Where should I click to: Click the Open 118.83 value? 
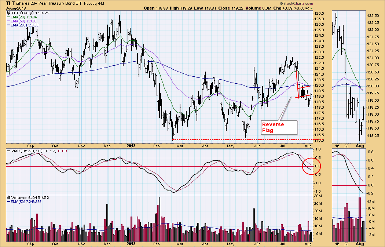pyautogui.click(x=156, y=8)
